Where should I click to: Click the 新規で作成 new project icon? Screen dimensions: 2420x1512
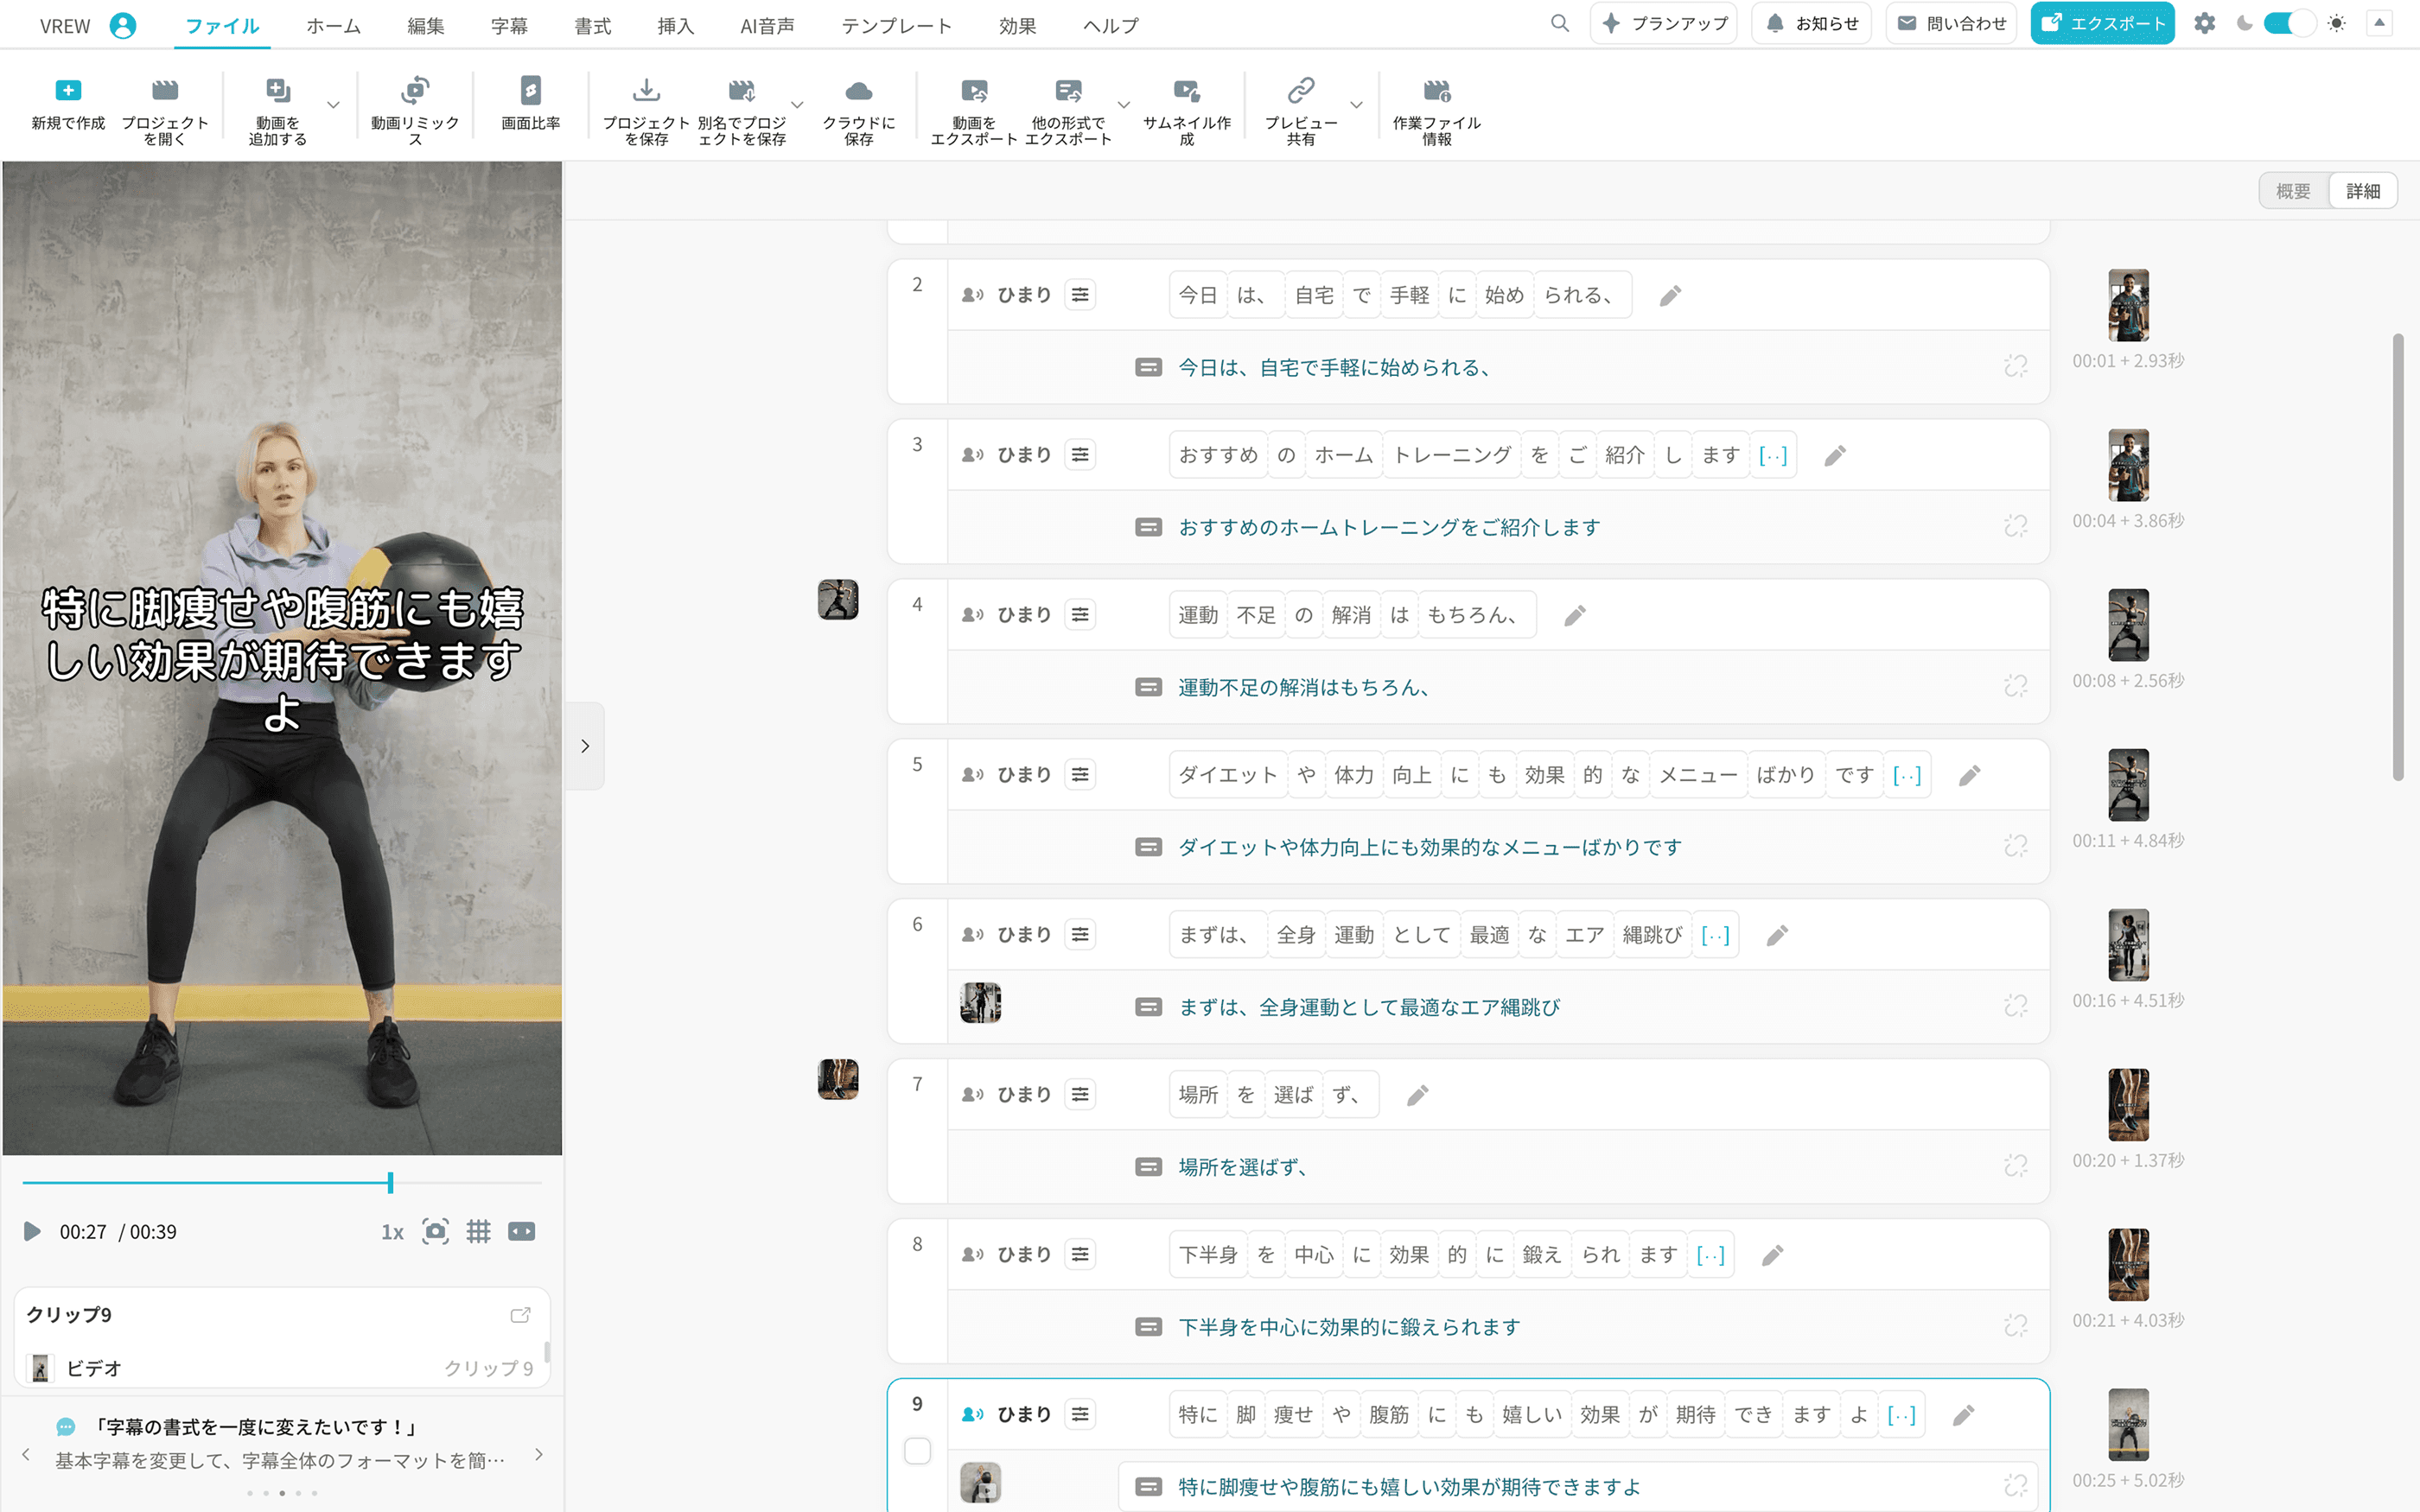(x=68, y=92)
